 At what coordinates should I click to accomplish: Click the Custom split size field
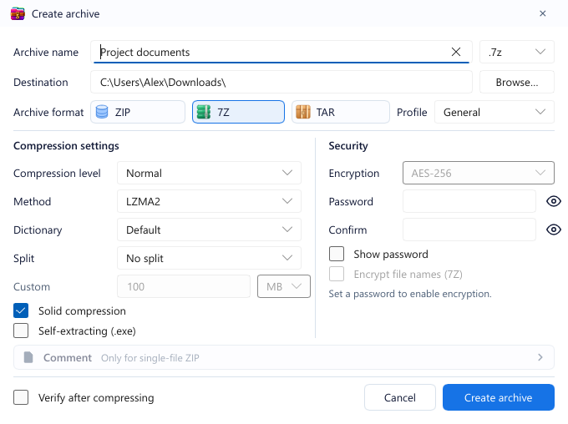pyautogui.click(x=184, y=286)
